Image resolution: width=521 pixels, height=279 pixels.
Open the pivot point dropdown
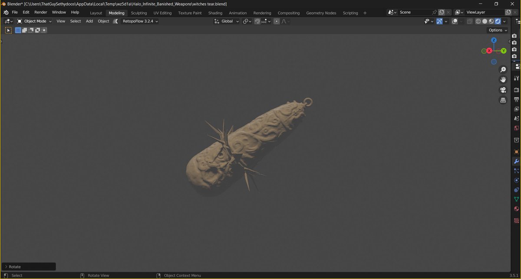[247, 21]
